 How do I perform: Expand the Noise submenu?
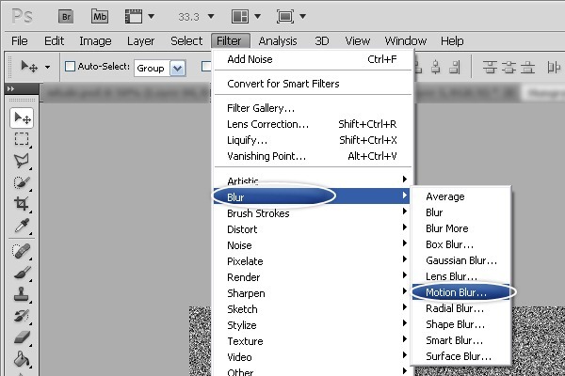click(x=313, y=245)
